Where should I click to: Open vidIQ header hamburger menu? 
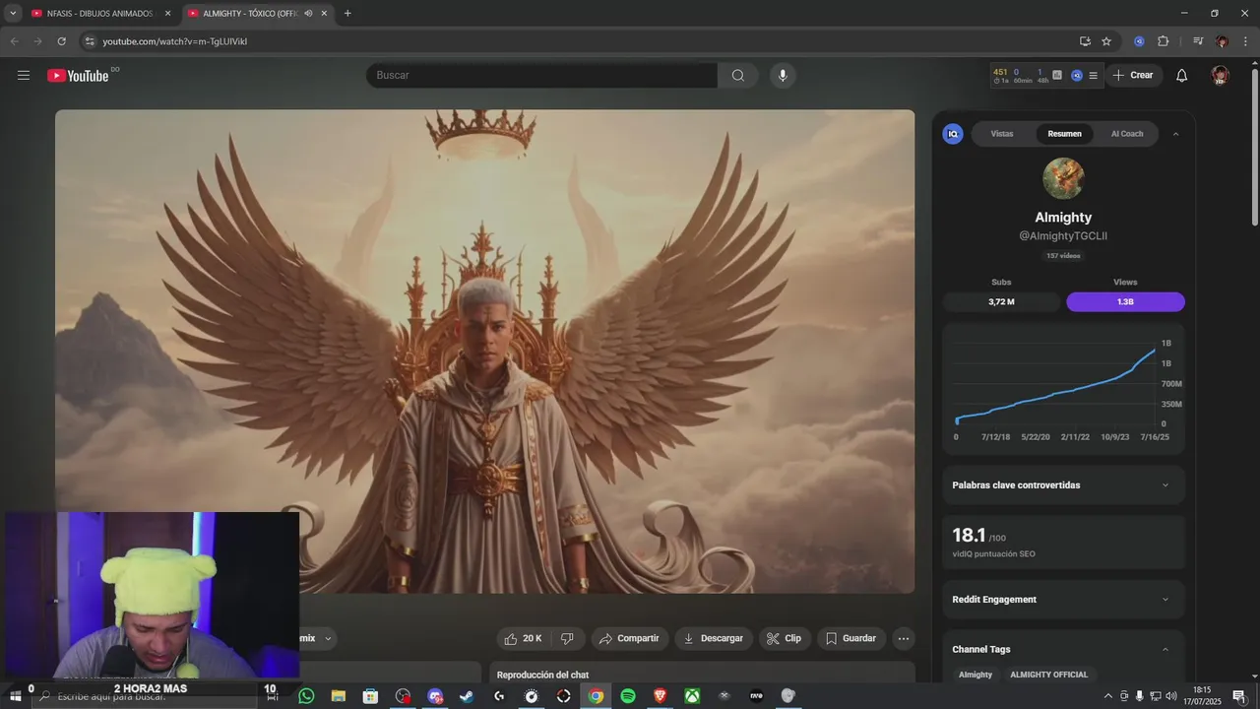click(1093, 75)
